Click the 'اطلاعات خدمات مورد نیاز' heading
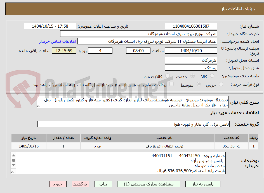Screen dimensions: 264x193 (x=235, y=113)
